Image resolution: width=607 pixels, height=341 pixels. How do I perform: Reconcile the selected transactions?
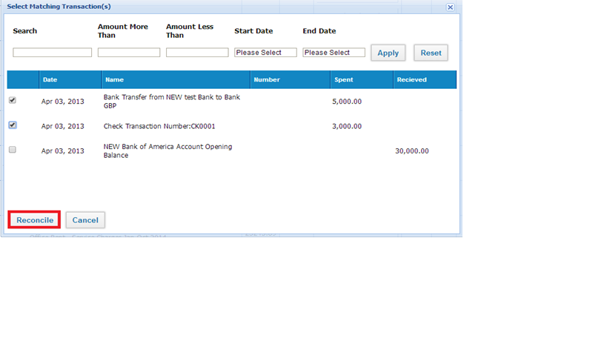click(x=34, y=220)
